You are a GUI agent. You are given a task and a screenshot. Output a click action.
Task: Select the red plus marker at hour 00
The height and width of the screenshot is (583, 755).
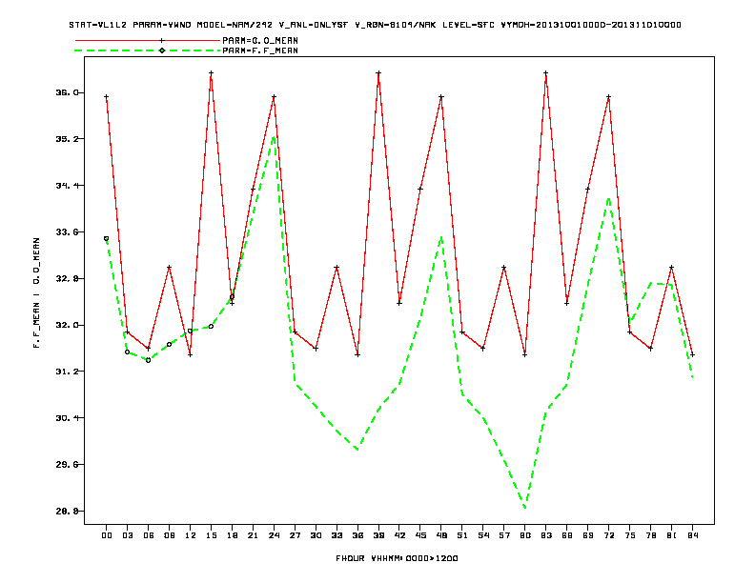[x=107, y=97]
